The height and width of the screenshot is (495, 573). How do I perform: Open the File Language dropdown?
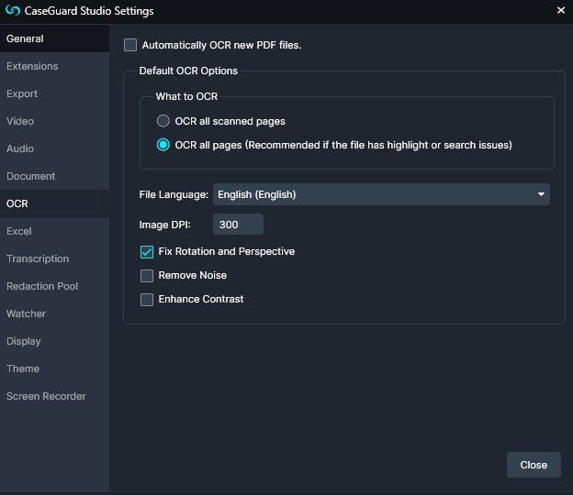(381, 194)
